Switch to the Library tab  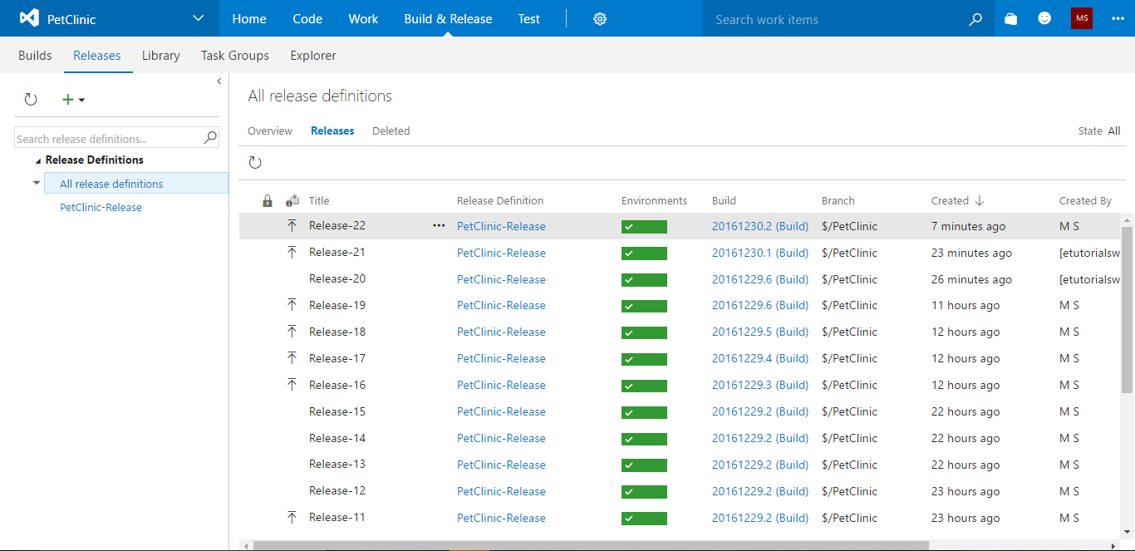click(x=160, y=56)
